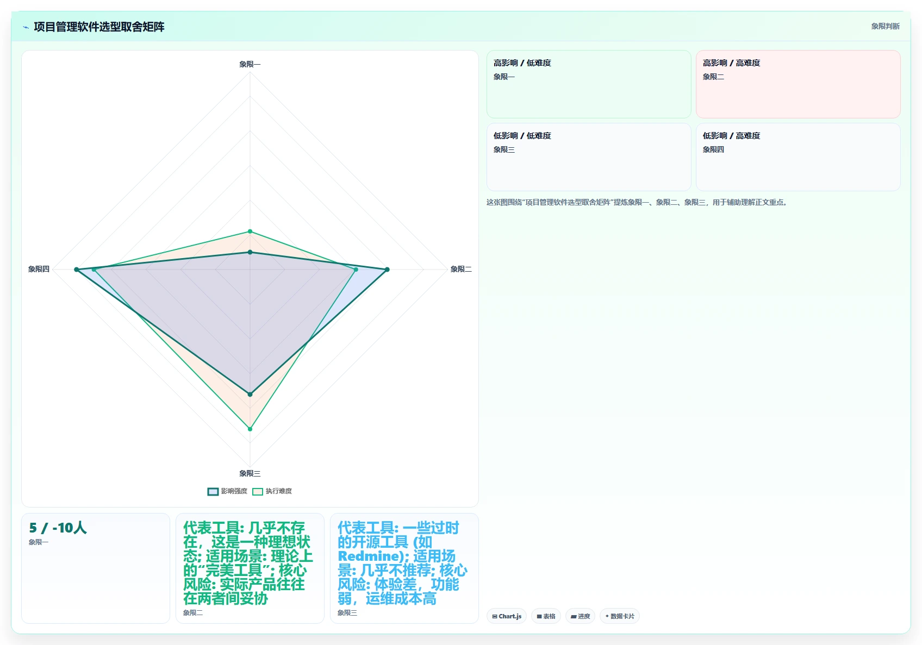Click the 低影响 / 高难度 card heading
This screenshot has width=922, height=645.
click(731, 136)
